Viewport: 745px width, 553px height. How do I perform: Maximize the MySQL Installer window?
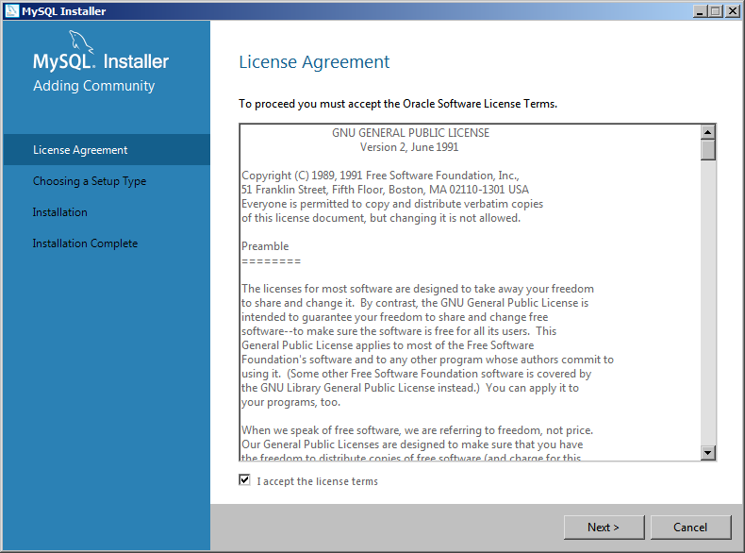(x=715, y=11)
